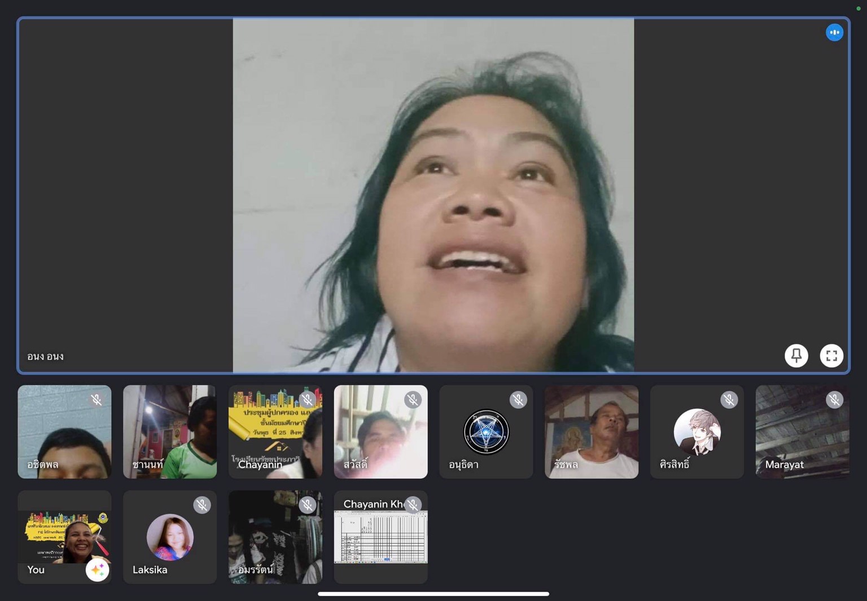Click muted mic icon on ศิรสิทธิ์ tile
This screenshot has height=601, width=867.
tap(729, 400)
